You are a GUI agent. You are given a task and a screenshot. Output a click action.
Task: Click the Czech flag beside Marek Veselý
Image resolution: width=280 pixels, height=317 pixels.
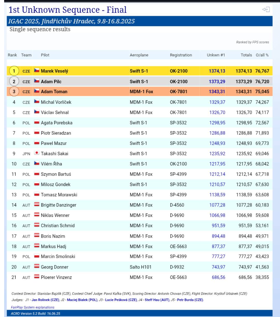pyautogui.click(x=37, y=71)
